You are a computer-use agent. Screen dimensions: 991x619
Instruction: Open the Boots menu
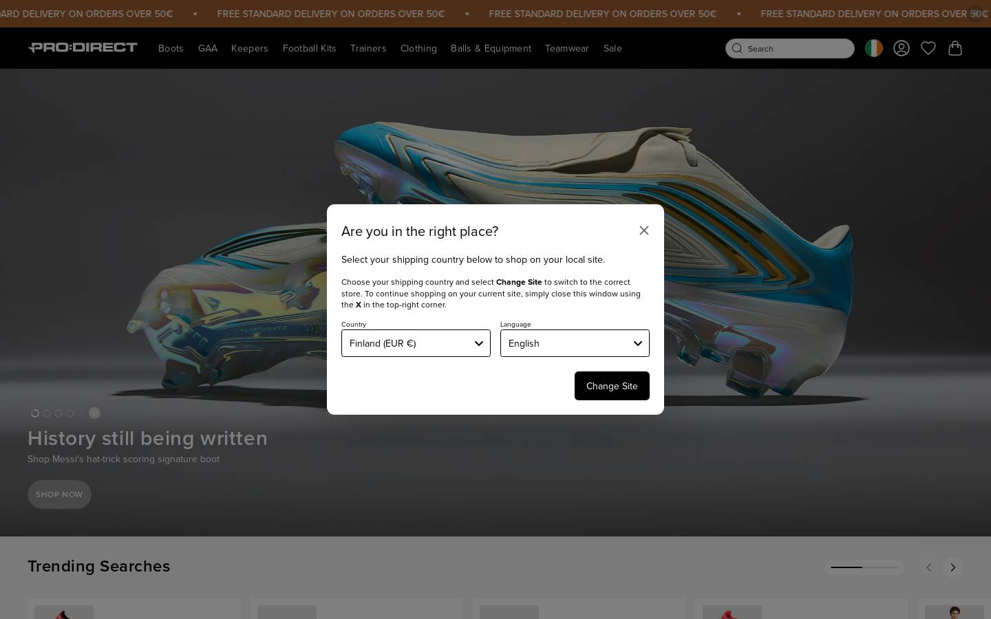pyautogui.click(x=171, y=48)
